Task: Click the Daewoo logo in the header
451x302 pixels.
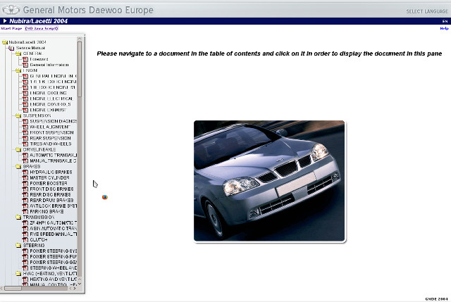Action: tap(10, 9)
